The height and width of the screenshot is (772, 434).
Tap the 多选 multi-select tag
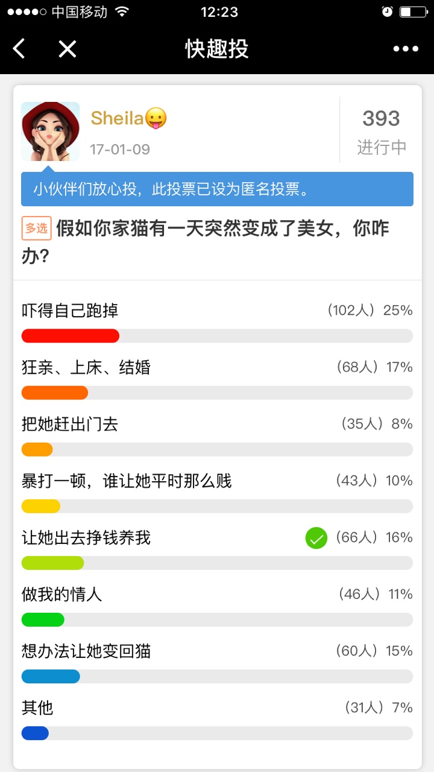36,228
